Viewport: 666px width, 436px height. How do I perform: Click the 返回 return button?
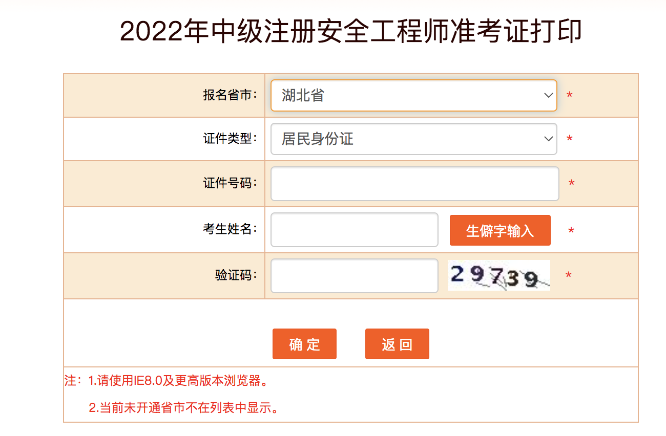[397, 343]
